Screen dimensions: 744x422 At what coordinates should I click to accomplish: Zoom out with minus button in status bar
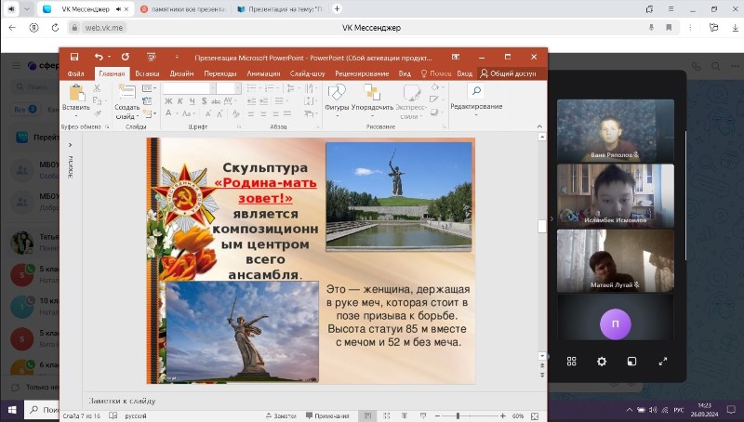pyautogui.click(x=437, y=415)
